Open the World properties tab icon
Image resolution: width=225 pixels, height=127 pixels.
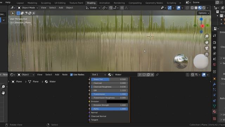(214, 64)
